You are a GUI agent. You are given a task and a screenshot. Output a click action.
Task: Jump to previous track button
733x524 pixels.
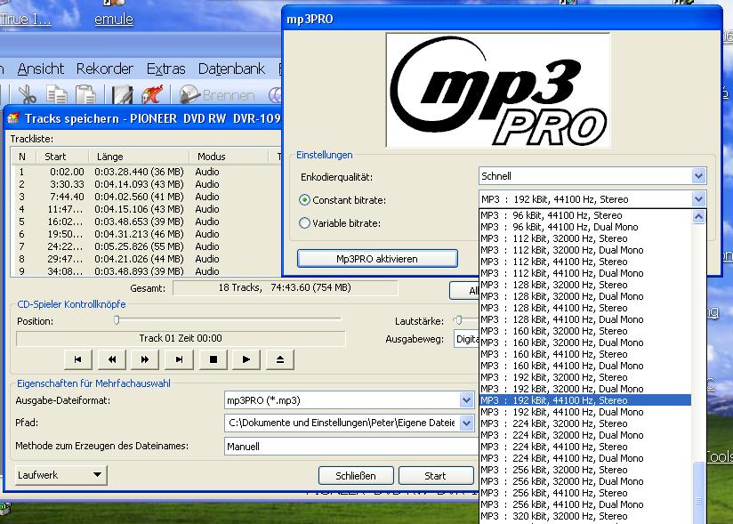pos(78,359)
